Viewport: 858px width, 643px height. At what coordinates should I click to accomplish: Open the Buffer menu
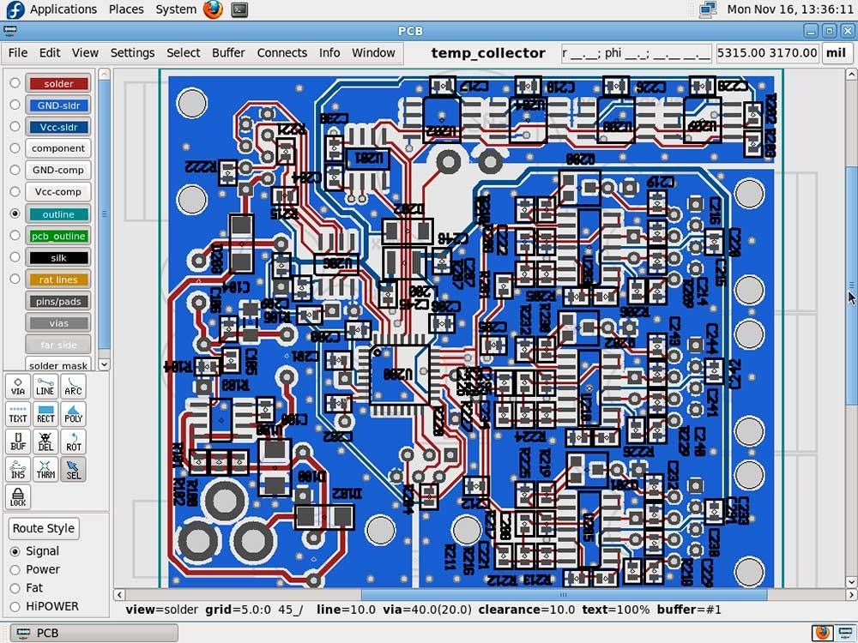(228, 53)
